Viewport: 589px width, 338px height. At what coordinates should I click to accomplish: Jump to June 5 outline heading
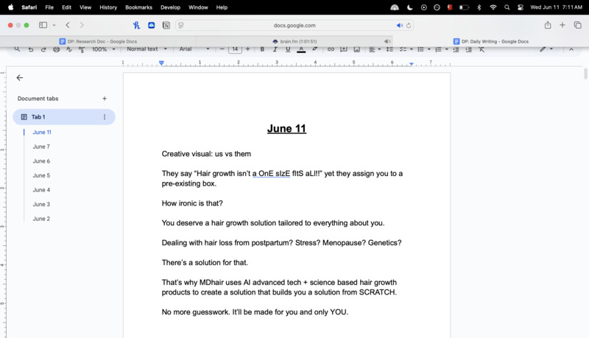[41, 175]
